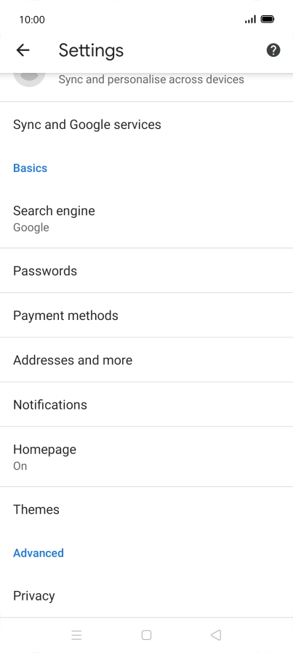The height and width of the screenshot is (653, 293).
Task: Tap the profile avatar icon
Action: 29,79
